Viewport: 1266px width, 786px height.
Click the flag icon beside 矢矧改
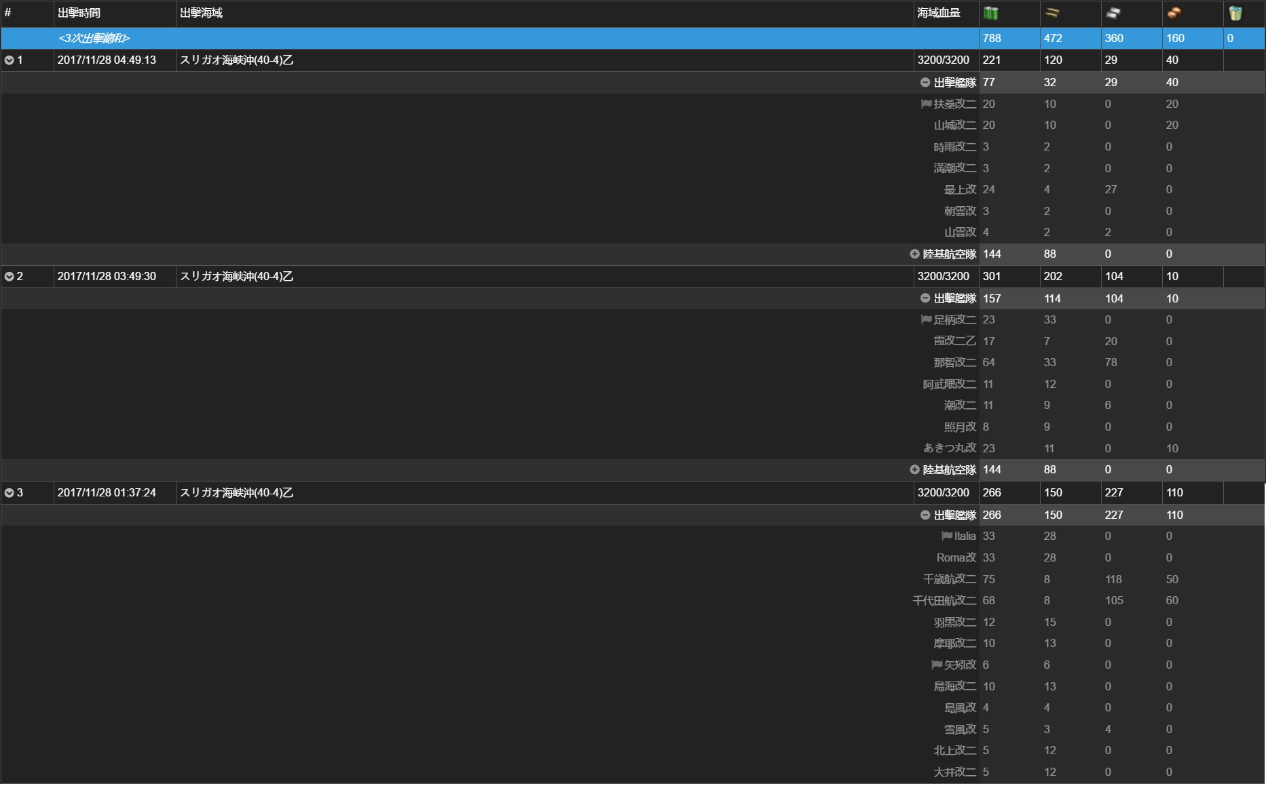[937, 665]
